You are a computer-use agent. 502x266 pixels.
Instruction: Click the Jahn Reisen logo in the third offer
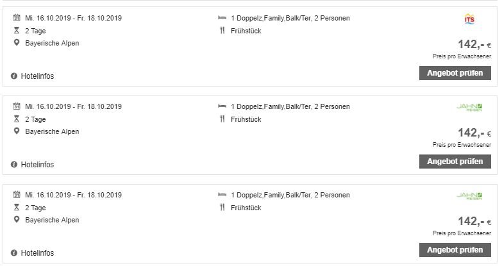point(469,196)
